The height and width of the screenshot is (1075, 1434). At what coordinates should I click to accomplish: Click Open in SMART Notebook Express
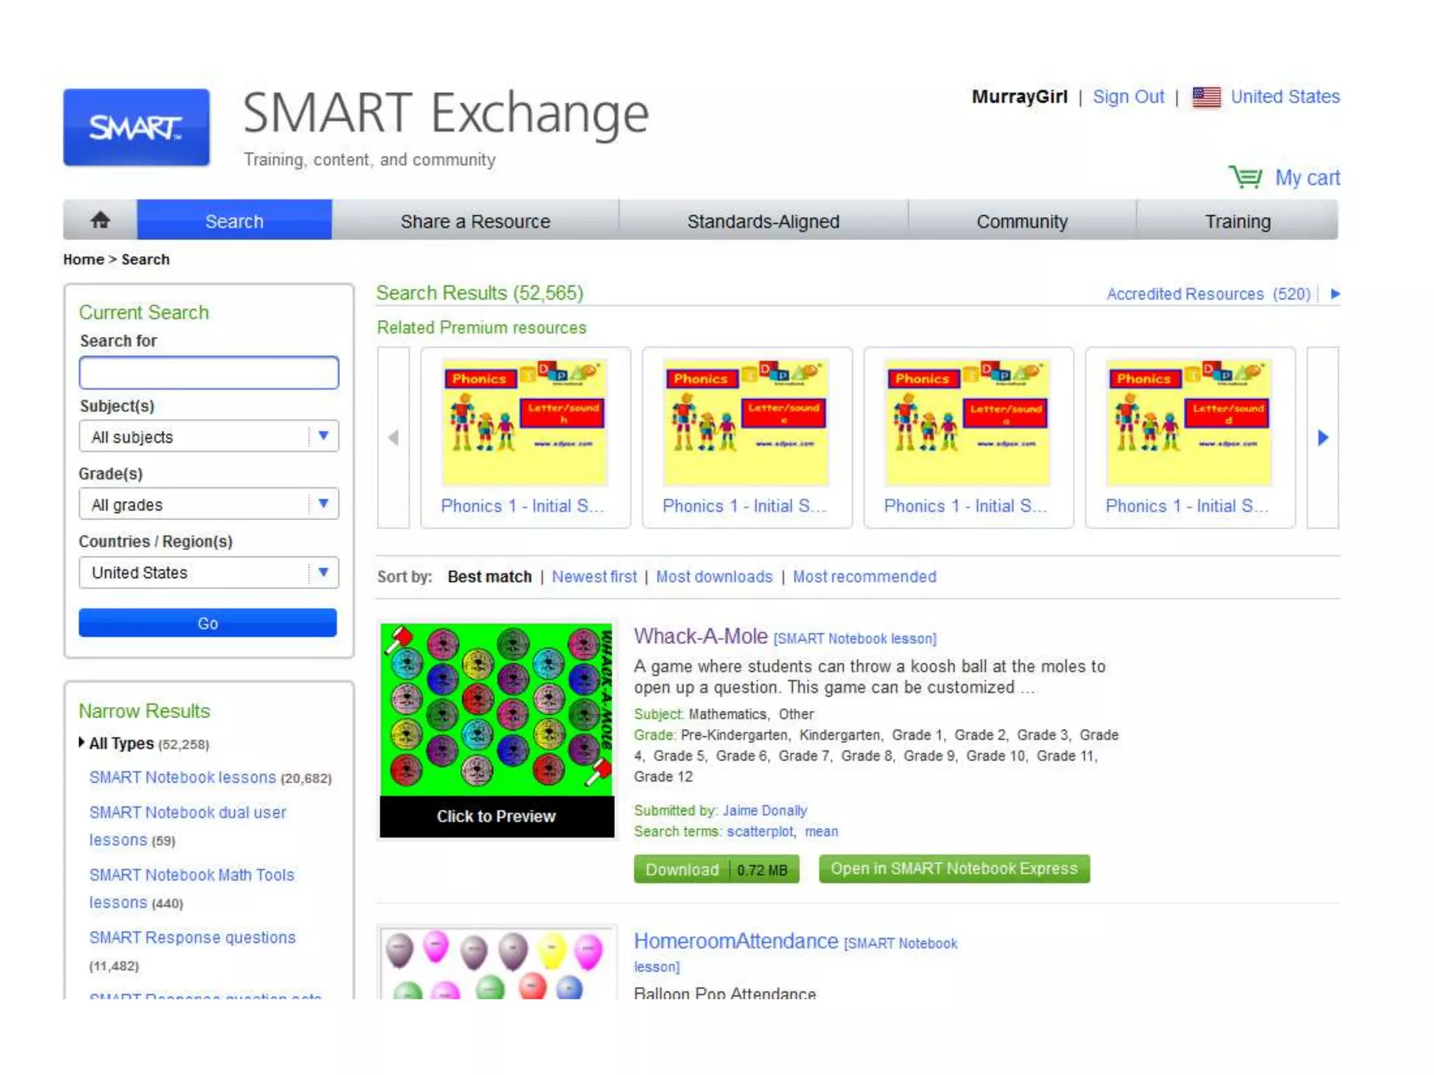click(954, 869)
